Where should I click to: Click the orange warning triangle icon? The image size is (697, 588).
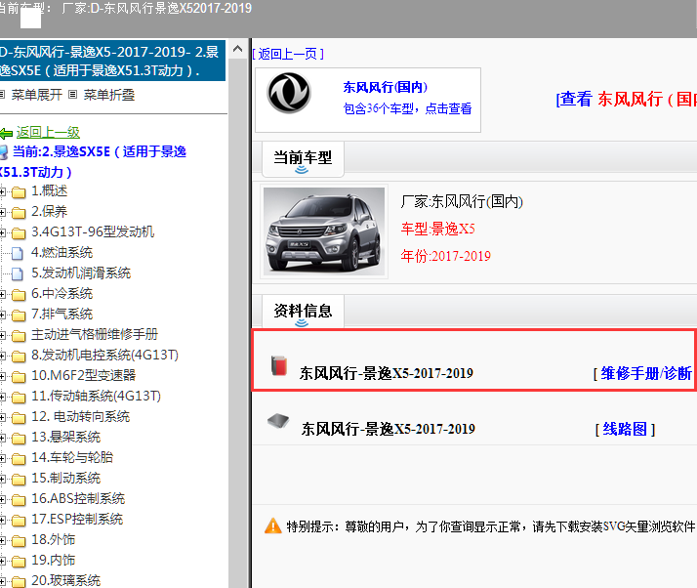click(x=273, y=525)
